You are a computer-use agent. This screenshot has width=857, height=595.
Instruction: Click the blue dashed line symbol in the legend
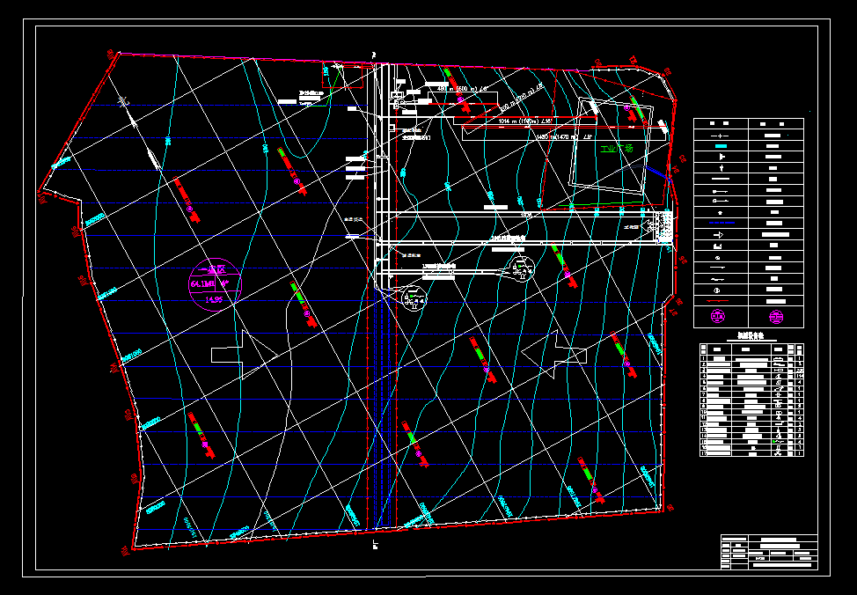[x=721, y=224]
